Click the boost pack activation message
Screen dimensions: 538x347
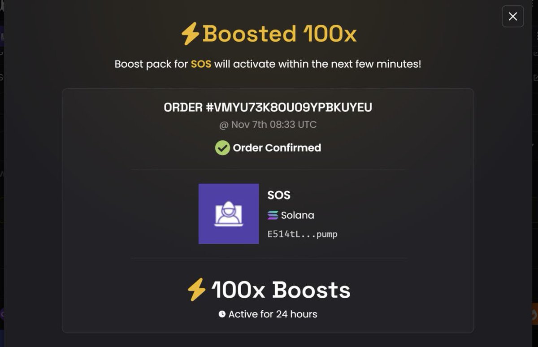(x=268, y=64)
